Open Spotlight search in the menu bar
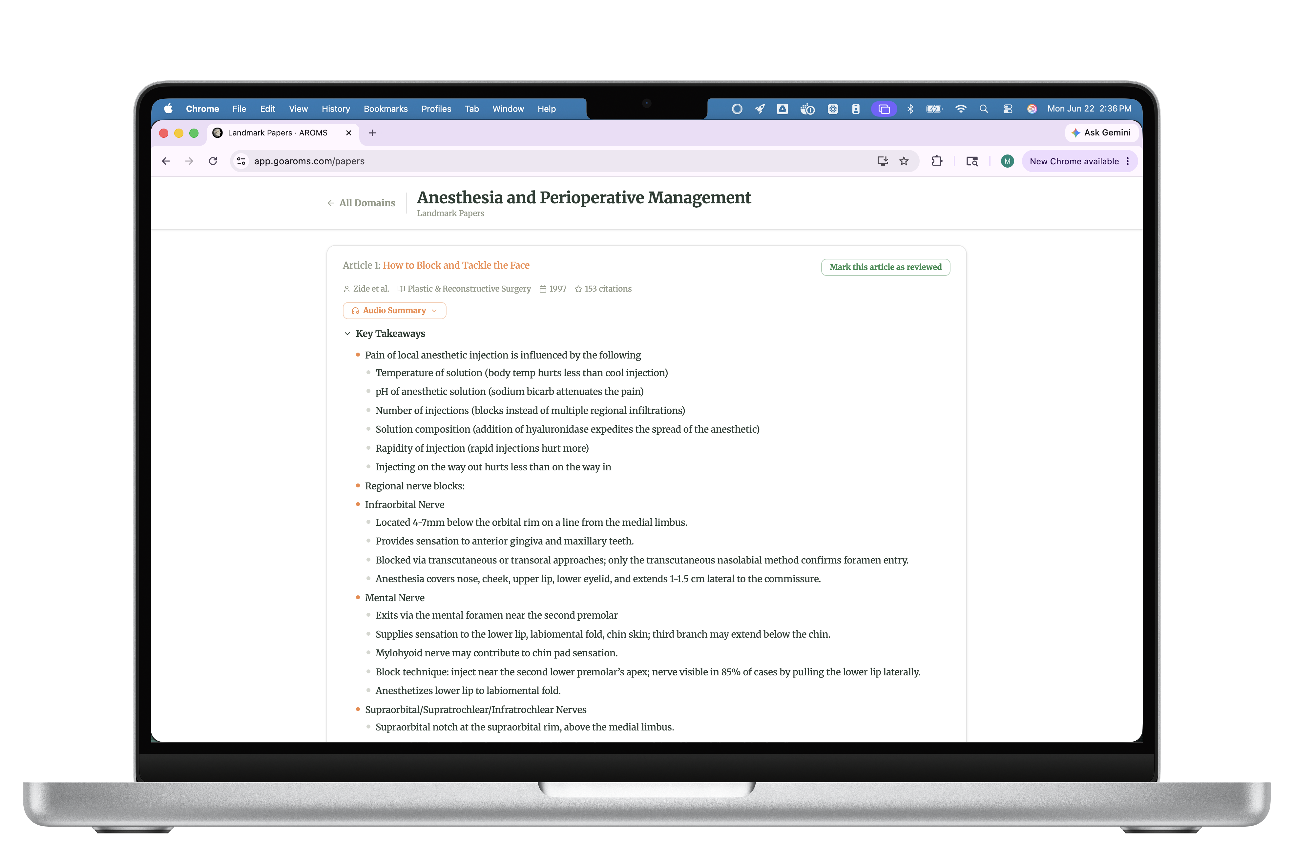 coord(984,109)
